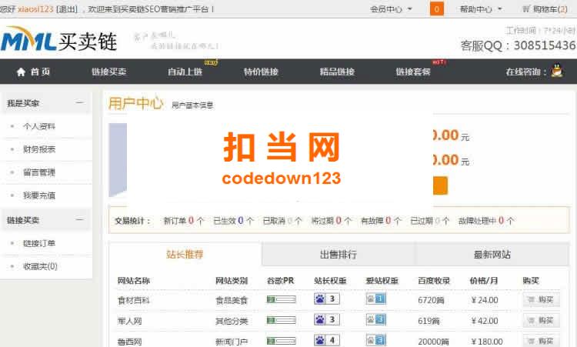Image resolution: width=577 pixels, height=347 pixels.
Task: Click the 故障处理中 0 个 statistic
Action: 486,220
